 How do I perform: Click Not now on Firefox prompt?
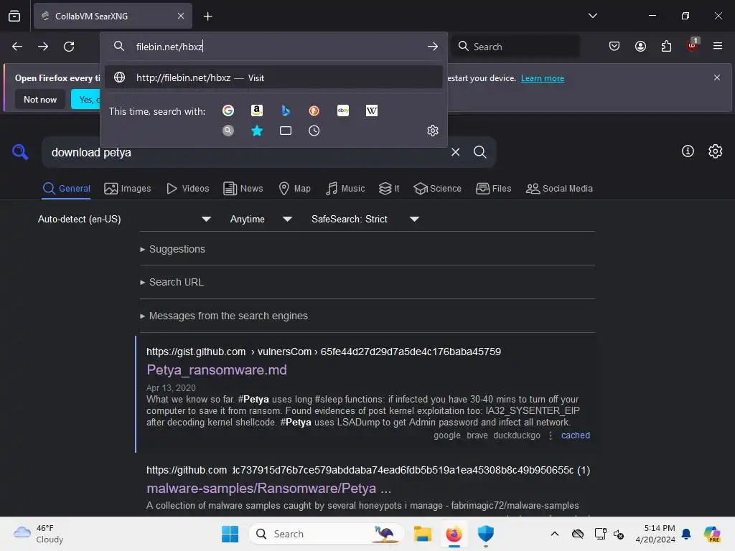40,99
